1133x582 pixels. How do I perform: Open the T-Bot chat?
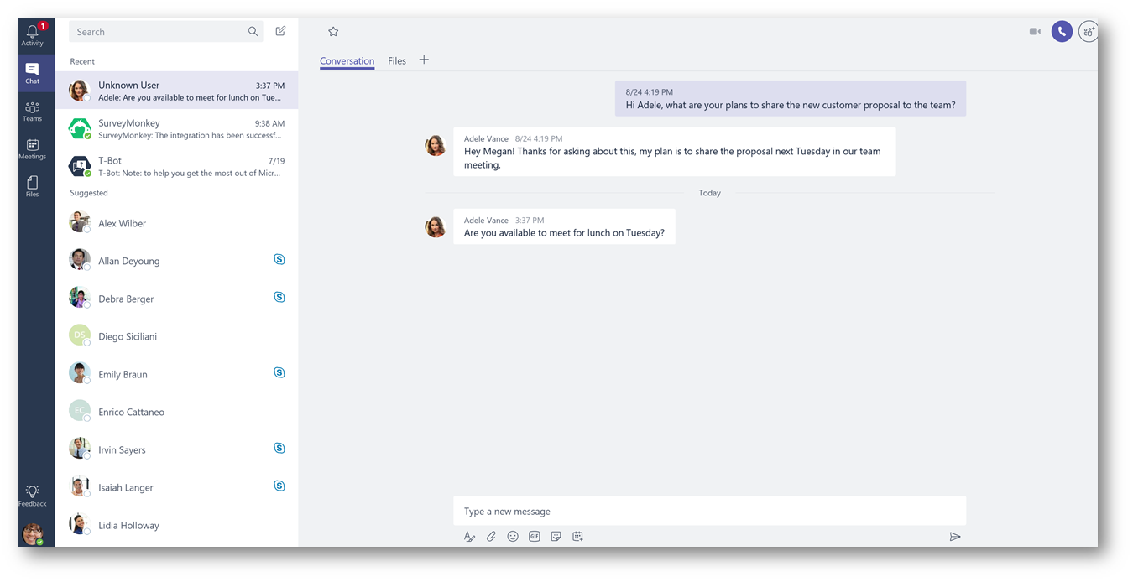177,166
